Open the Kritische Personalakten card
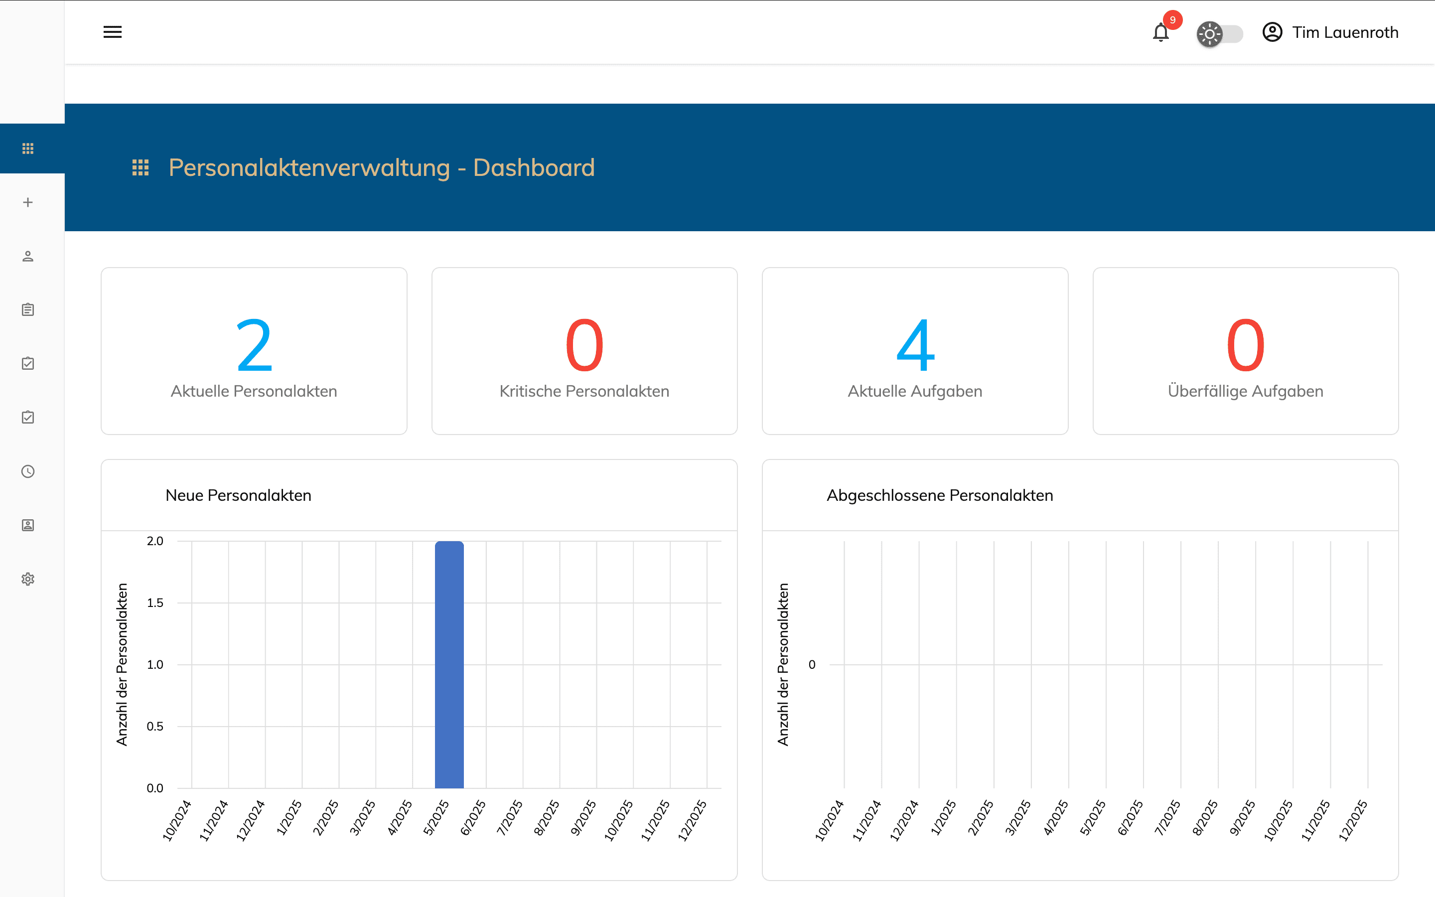The width and height of the screenshot is (1435, 897). [x=584, y=351]
